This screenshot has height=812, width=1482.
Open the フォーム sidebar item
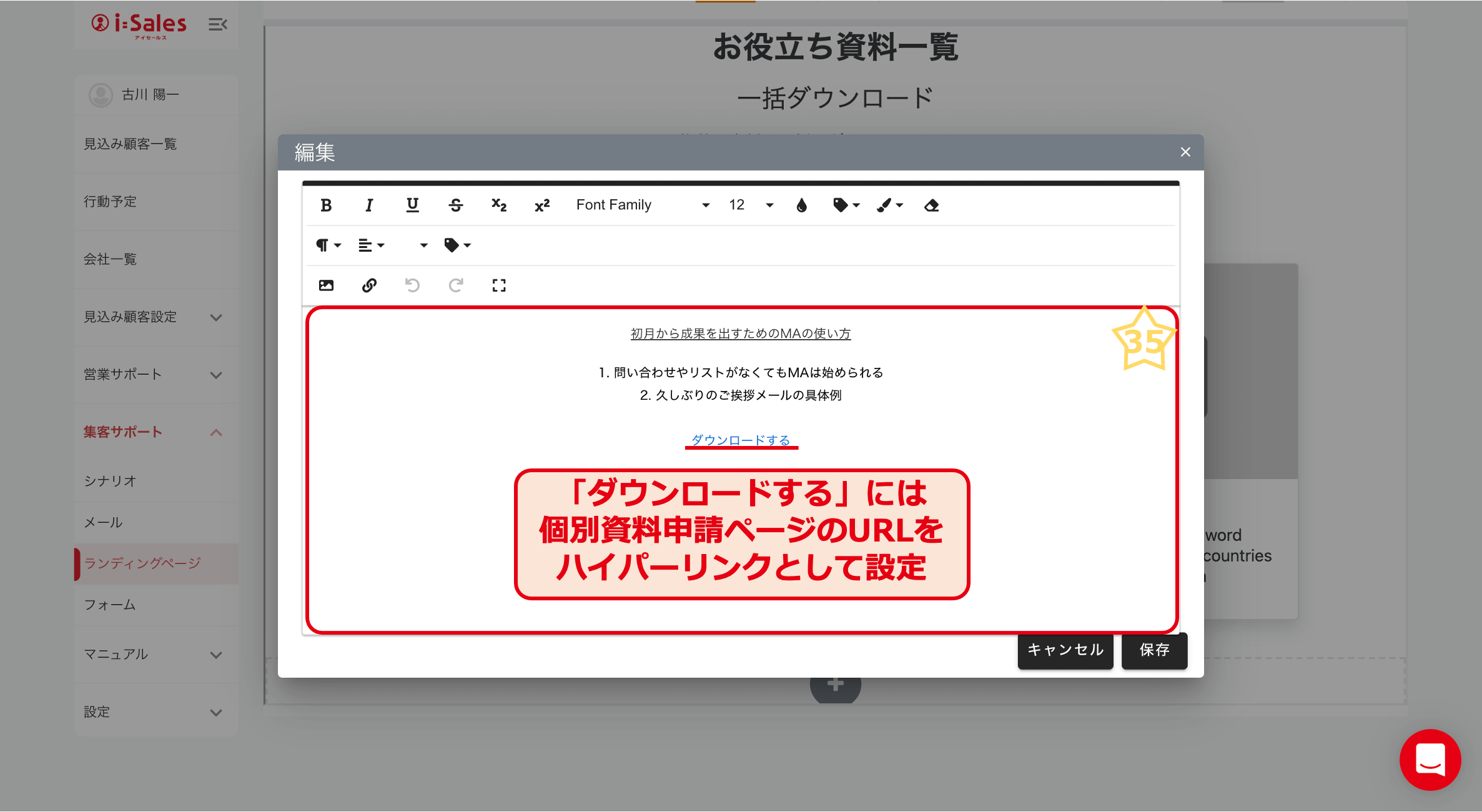110,605
